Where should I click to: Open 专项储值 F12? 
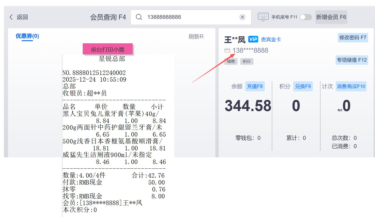point(352,60)
